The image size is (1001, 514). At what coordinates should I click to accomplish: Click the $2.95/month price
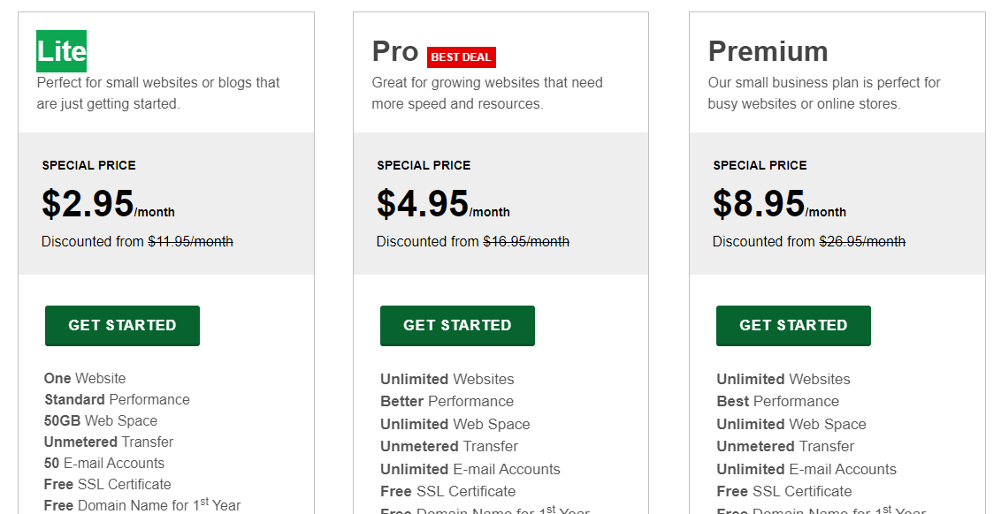(108, 204)
